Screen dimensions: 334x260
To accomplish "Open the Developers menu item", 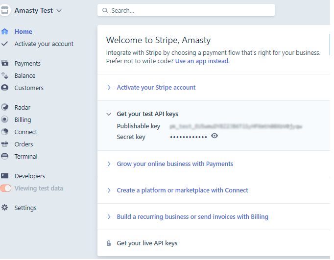I will click(29, 176).
